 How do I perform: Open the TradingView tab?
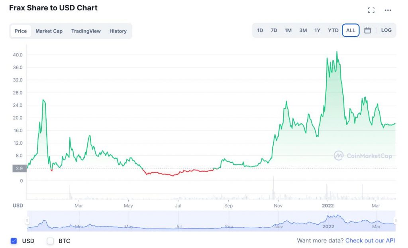(86, 31)
